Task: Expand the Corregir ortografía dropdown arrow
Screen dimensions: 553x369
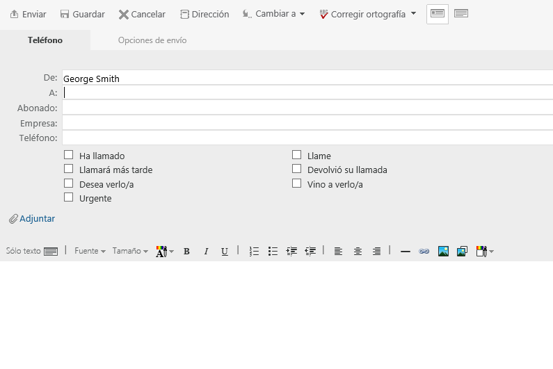Action: click(414, 14)
